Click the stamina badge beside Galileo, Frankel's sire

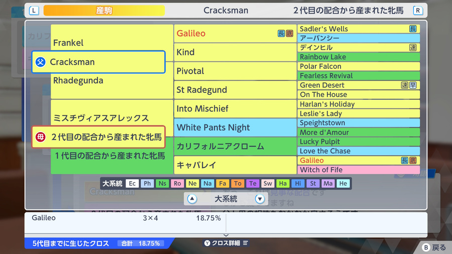tap(281, 34)
